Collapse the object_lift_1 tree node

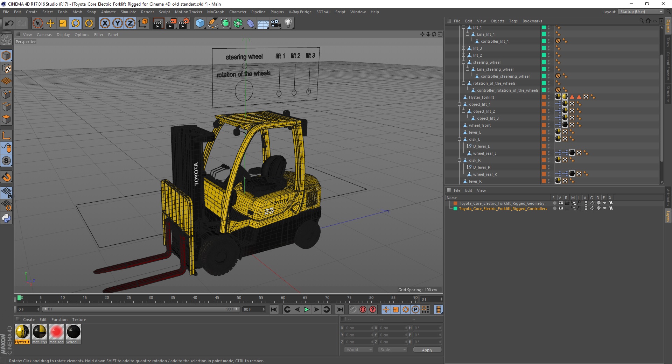pyautogui.click(x=460, y=104)
